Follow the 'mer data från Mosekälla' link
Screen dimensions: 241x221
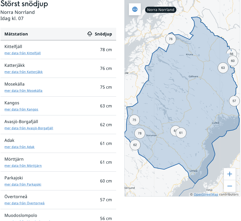[x=23, y=91]
